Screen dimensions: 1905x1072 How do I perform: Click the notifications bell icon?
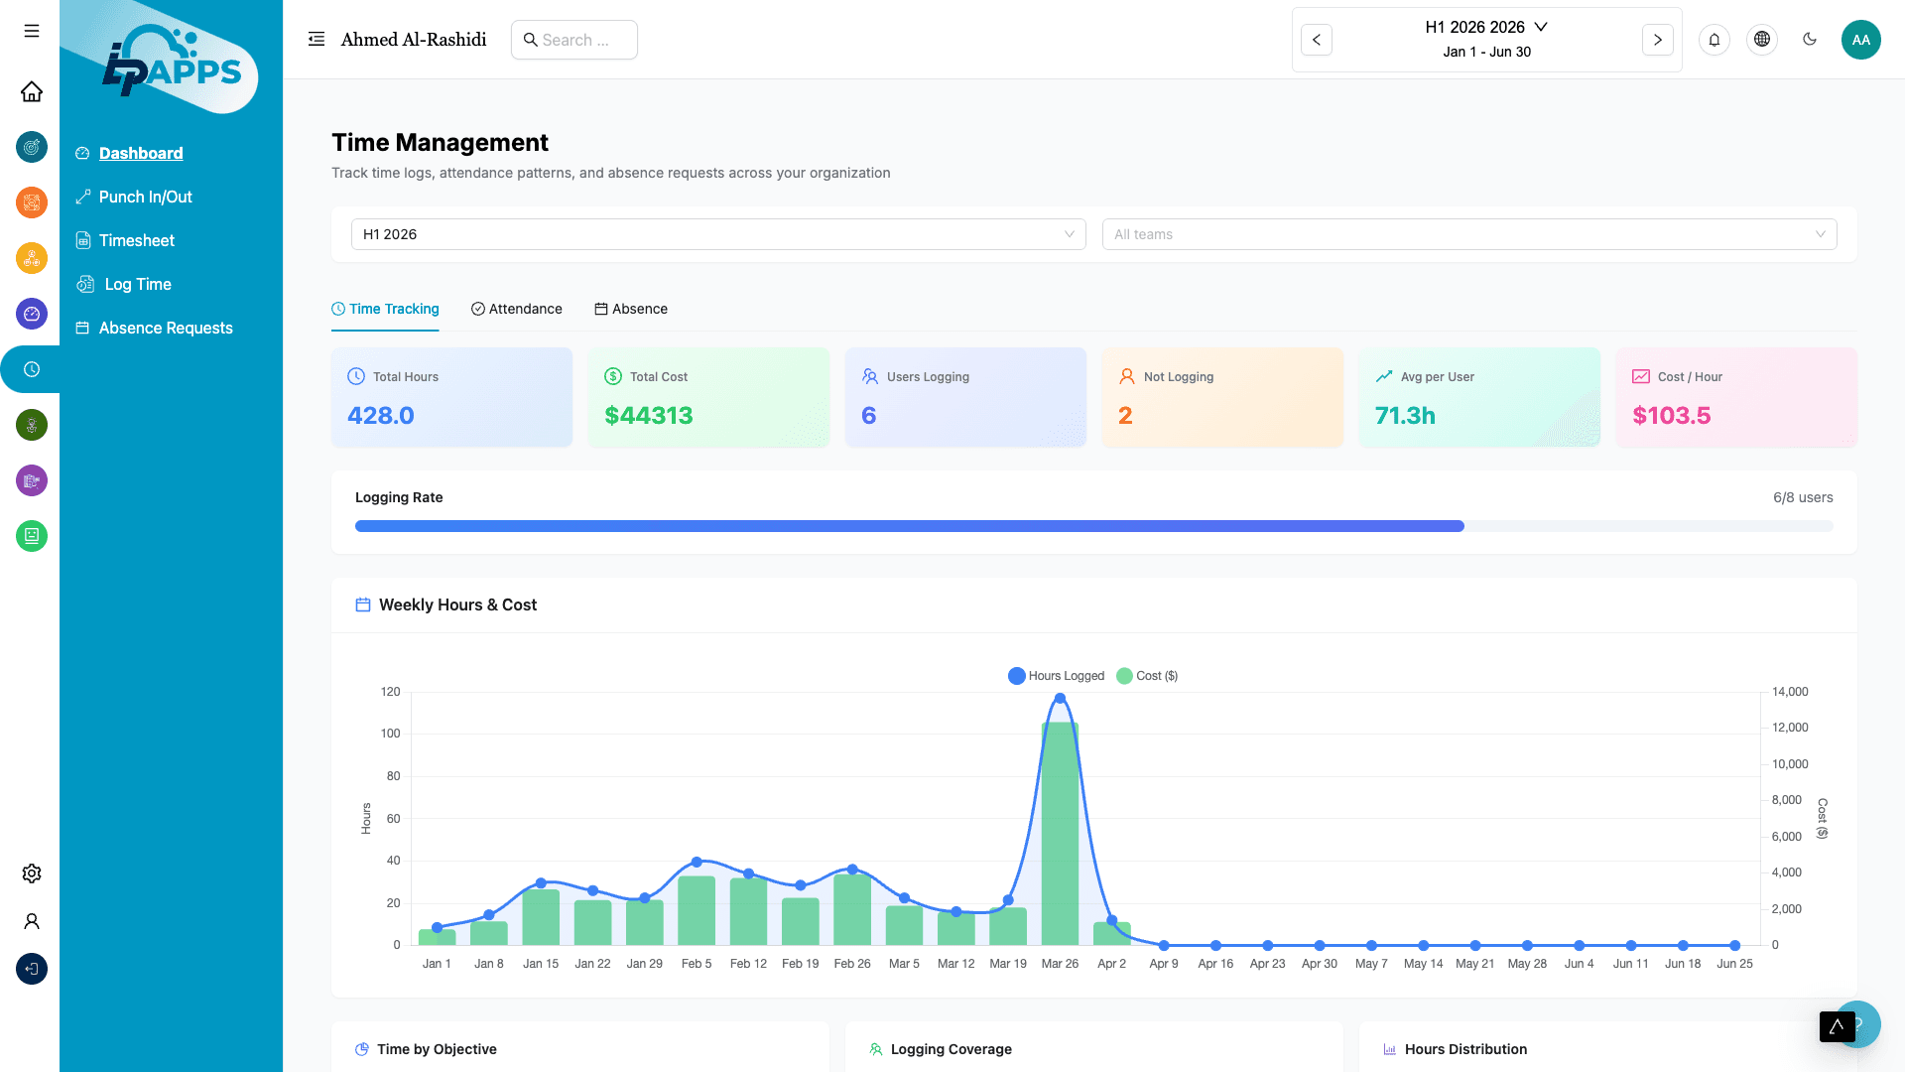point(1714,40)
